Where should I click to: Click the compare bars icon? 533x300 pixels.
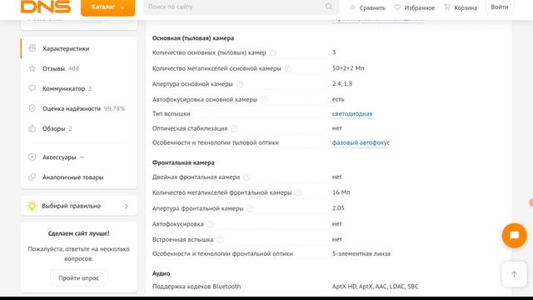click(352, 7)
